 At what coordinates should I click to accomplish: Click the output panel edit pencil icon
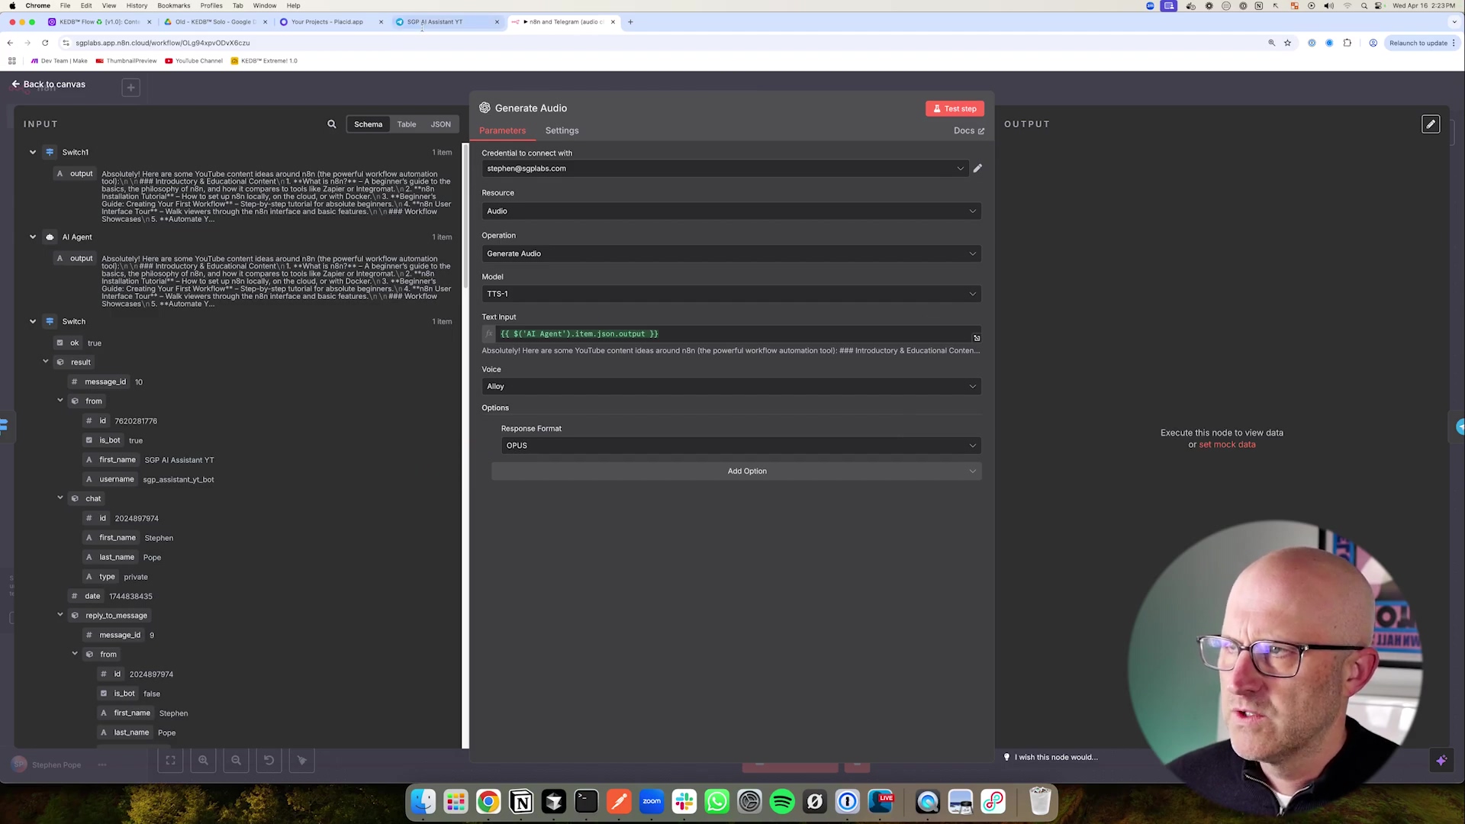pyautogui.click(x=1431, y=124)
